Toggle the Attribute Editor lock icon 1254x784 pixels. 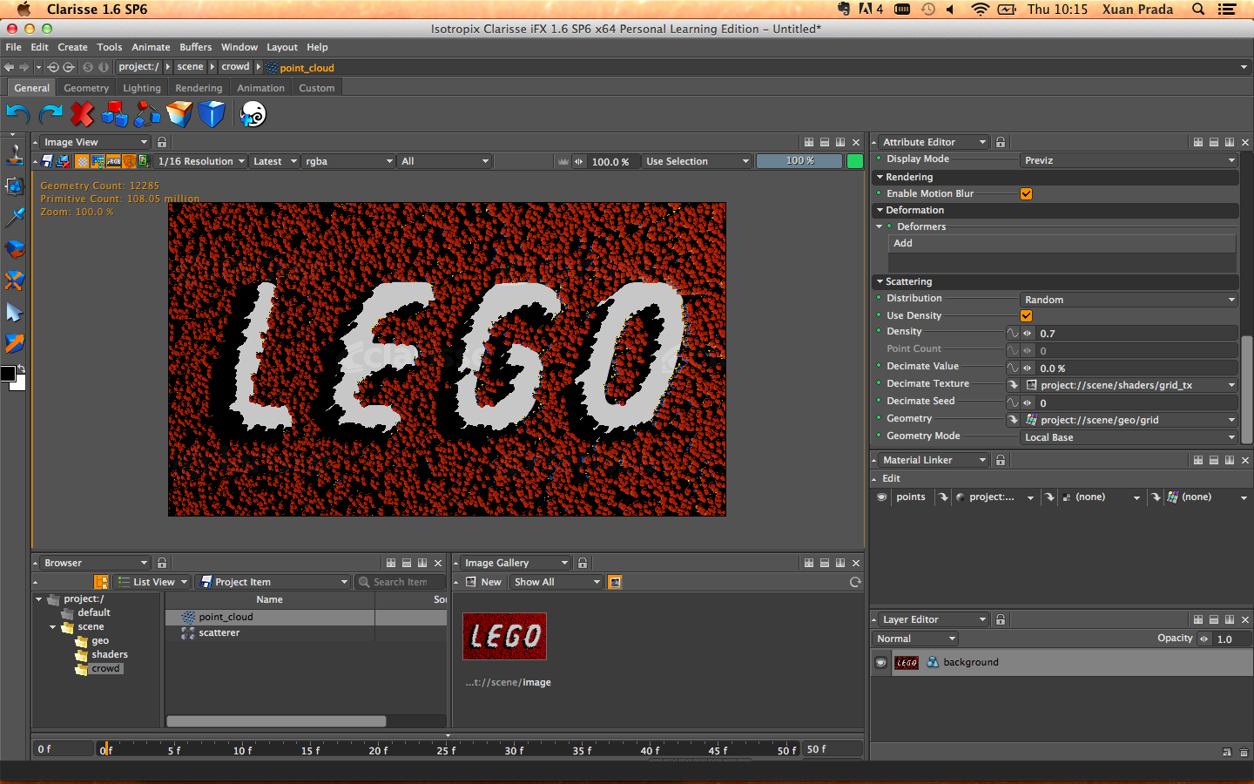(1001, 142)
